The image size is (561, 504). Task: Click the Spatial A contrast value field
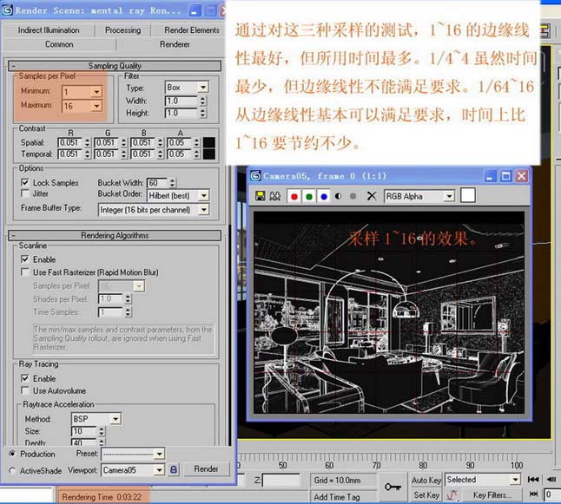(x=180, y=142)
